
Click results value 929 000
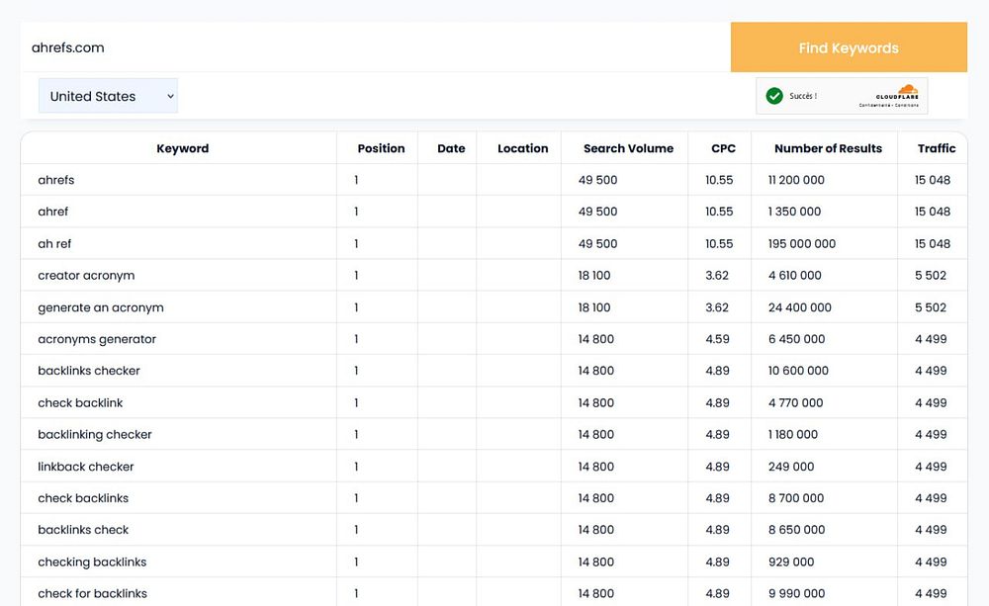pos(791,562)
